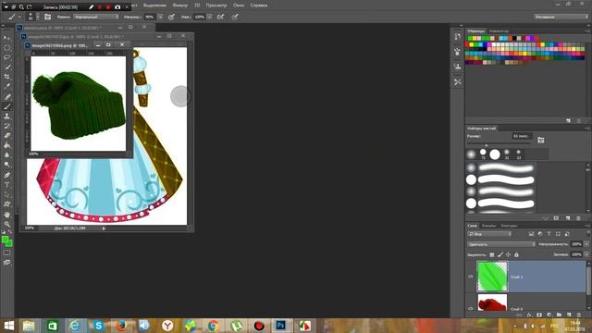Lock image pixels of layer
Viewport: 592px width, 333px height.
tap(500, 255)
